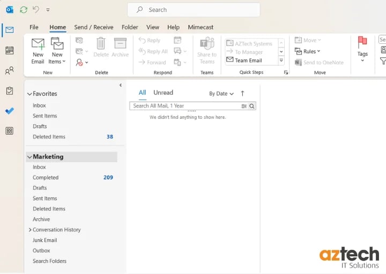386x274 pixels.
Task: Open the Manage Quick Steps dialog launcher
Action: (x=286, y=72)
